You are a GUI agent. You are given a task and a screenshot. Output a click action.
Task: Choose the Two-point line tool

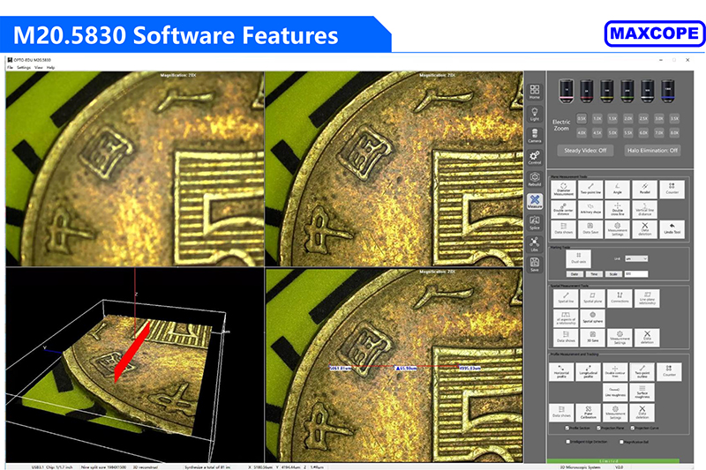coord(590,189)
